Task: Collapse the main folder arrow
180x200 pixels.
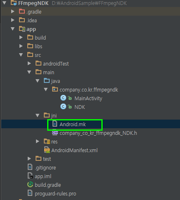Action: (x=29, y=72)
